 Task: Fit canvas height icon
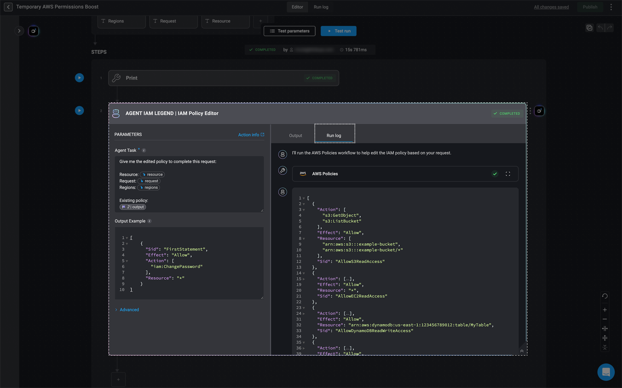tap(605, 338)
